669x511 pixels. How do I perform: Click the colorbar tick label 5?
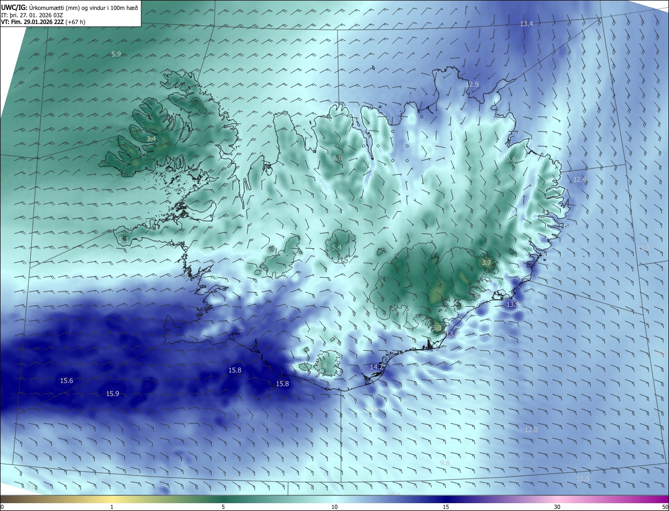coord(223,507)
